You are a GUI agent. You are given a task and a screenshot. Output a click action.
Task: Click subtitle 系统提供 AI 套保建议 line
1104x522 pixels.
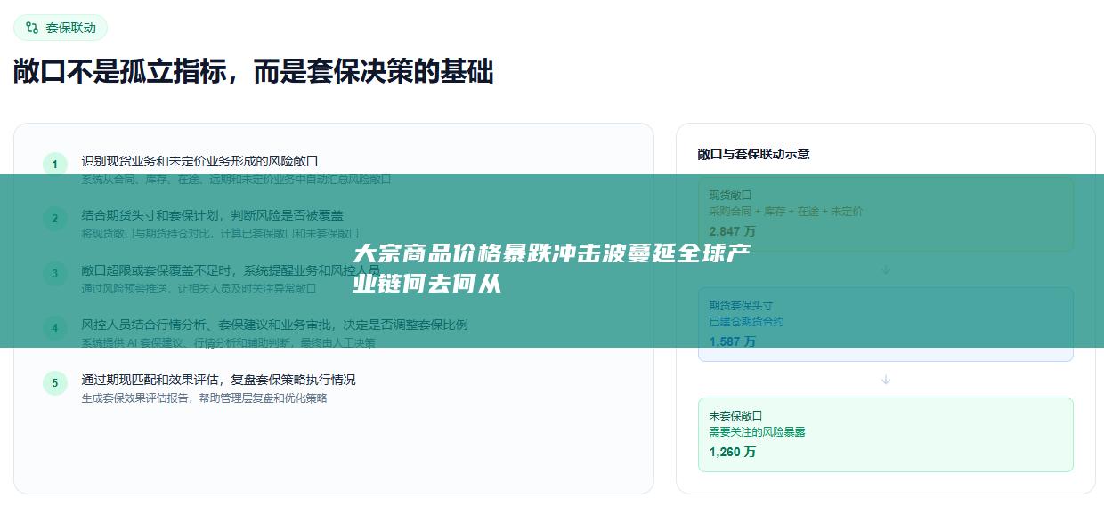coord(229,343)
